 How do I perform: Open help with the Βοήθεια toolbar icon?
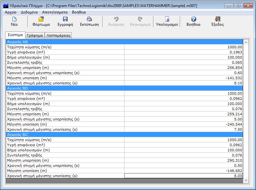pos(193,19)
